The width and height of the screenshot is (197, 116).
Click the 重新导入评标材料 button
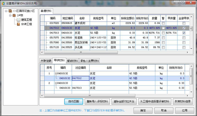pyautogui.click(x=97, y=101)
